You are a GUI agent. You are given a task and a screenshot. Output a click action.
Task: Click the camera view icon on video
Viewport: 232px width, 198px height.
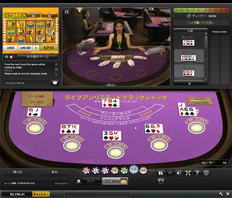tap(67, 12)
